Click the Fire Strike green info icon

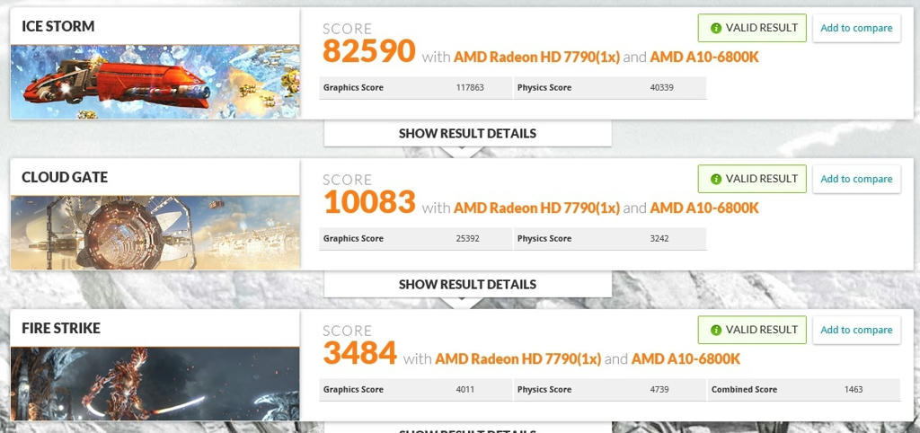pos(715,330)
